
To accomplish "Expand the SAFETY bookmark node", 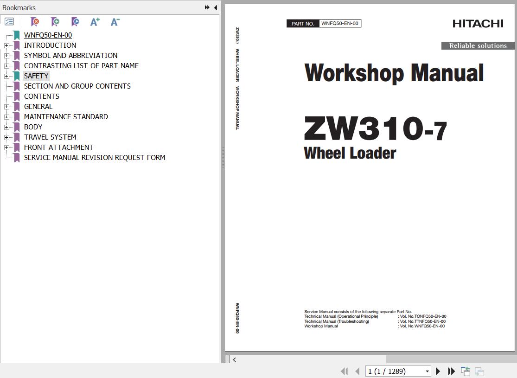I will click(6, 76).
